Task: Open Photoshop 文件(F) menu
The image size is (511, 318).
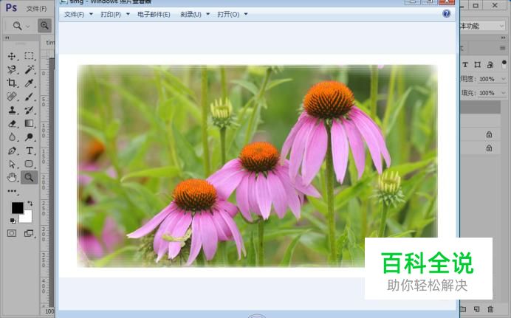Action: [x=36, y=9]
